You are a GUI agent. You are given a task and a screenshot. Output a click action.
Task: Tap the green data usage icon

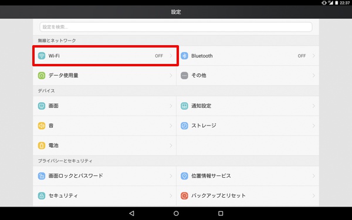pos(42,76)
